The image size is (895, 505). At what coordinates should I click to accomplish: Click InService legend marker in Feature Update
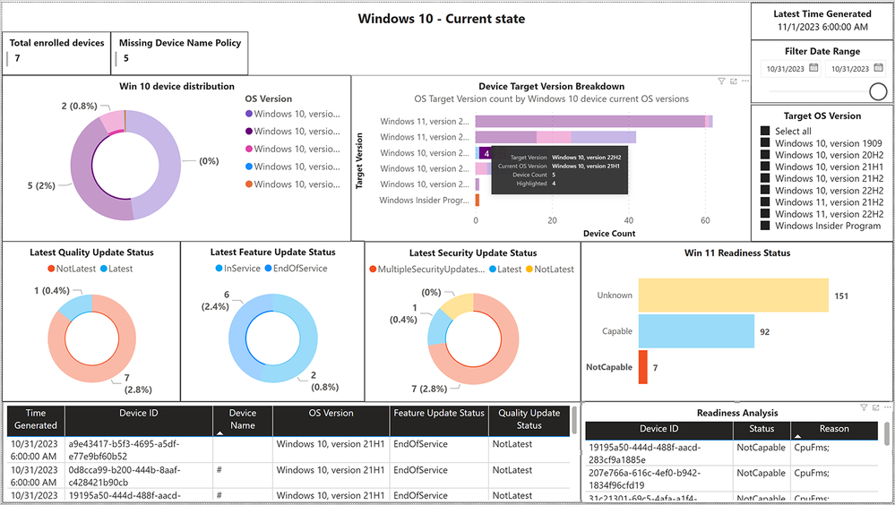(219, 269)
